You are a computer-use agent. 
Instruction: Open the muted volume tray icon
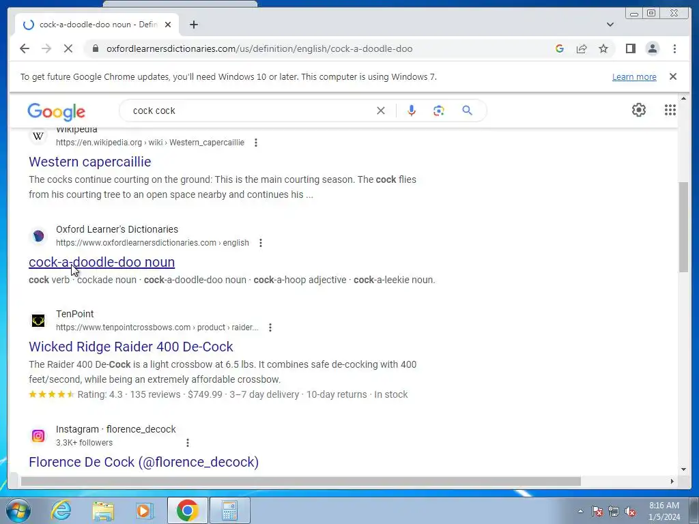630,511
